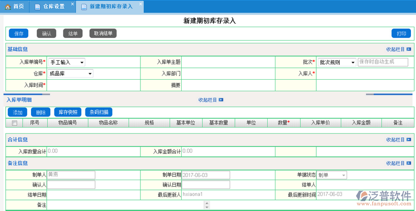Click the 入库单主题 input field

[x=228, y=62]
